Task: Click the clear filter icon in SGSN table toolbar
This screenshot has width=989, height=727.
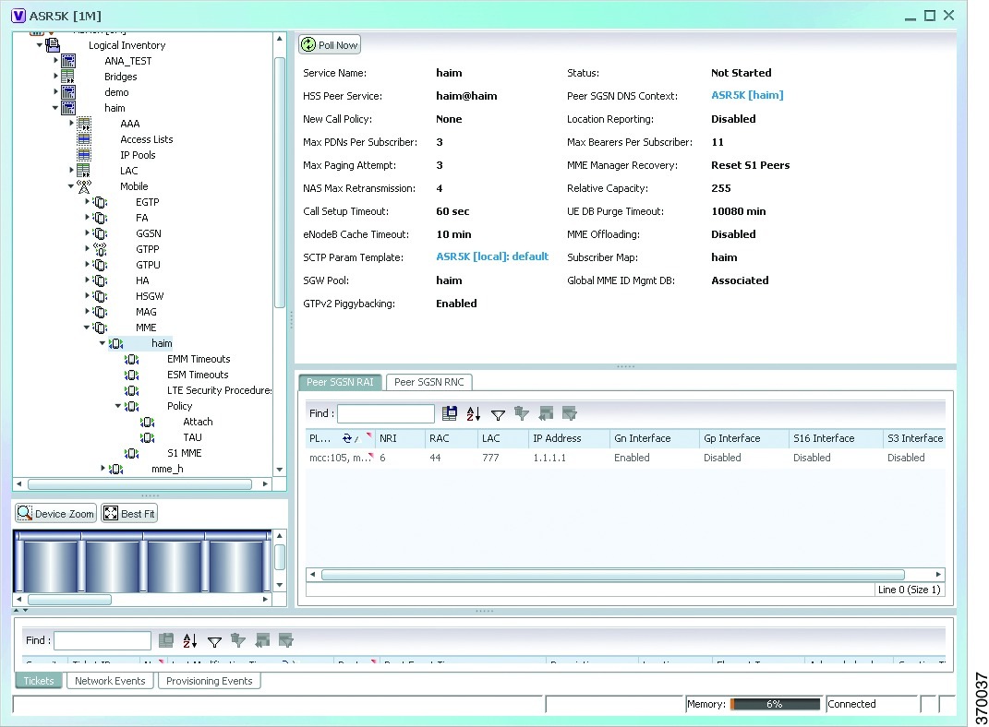Action: click(x=522, y=413)
